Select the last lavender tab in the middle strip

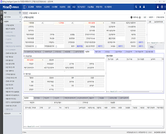click(x=150, y=52)
